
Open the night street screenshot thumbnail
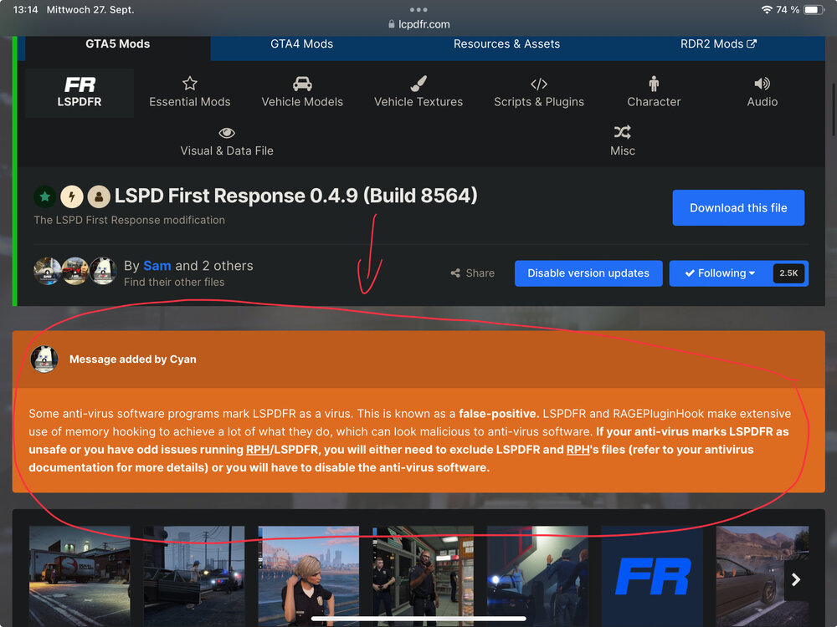pos(194,576)
